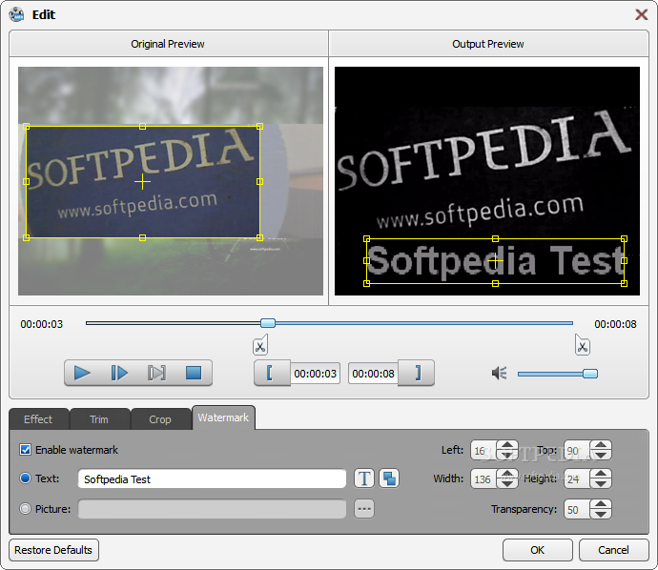Switch to the Effect tab
This screenshot has height=570, width=658.
click(38, 419)
